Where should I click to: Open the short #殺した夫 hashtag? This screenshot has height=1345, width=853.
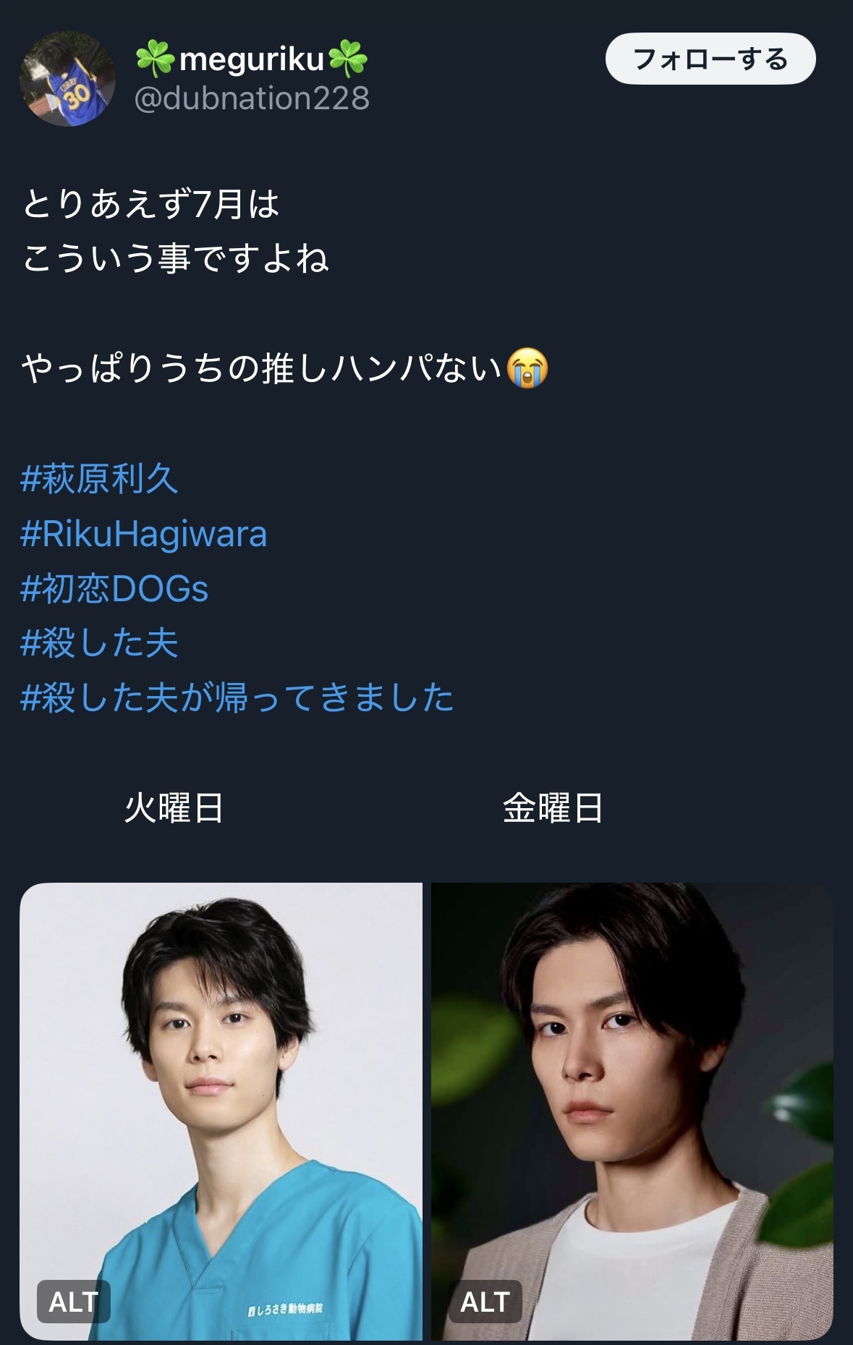[100, 642]
